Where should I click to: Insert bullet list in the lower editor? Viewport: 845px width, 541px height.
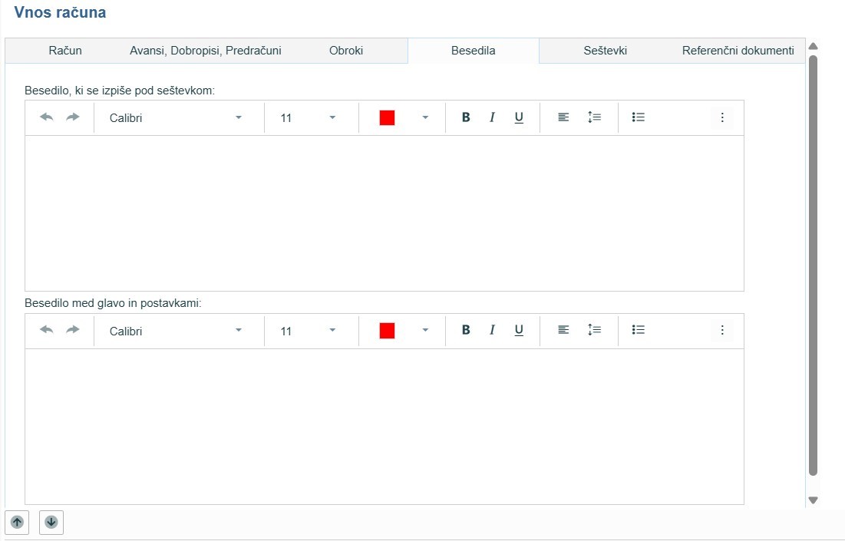638,331
